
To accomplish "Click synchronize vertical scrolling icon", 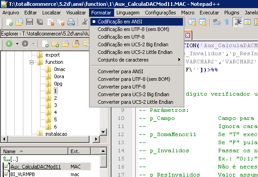I will (x=192, y=22).
